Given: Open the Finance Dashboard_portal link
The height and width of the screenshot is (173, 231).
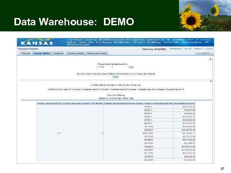Looking at the screenshot, I should pyautogui.click(x=78, y=45).
